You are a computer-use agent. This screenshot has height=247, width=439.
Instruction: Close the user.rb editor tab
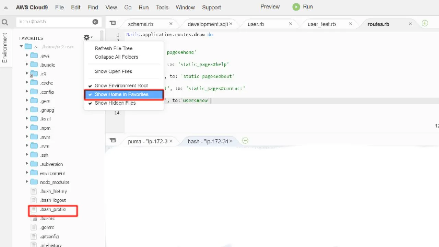tap(290, 24)
